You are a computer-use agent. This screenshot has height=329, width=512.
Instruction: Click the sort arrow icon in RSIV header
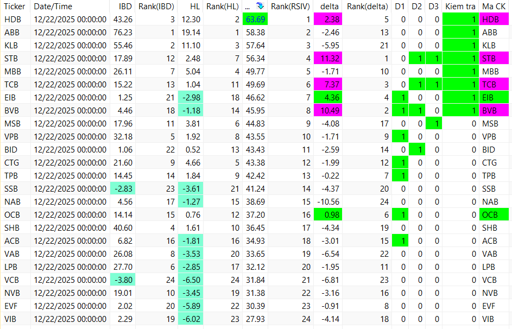[x=260, y=6]
